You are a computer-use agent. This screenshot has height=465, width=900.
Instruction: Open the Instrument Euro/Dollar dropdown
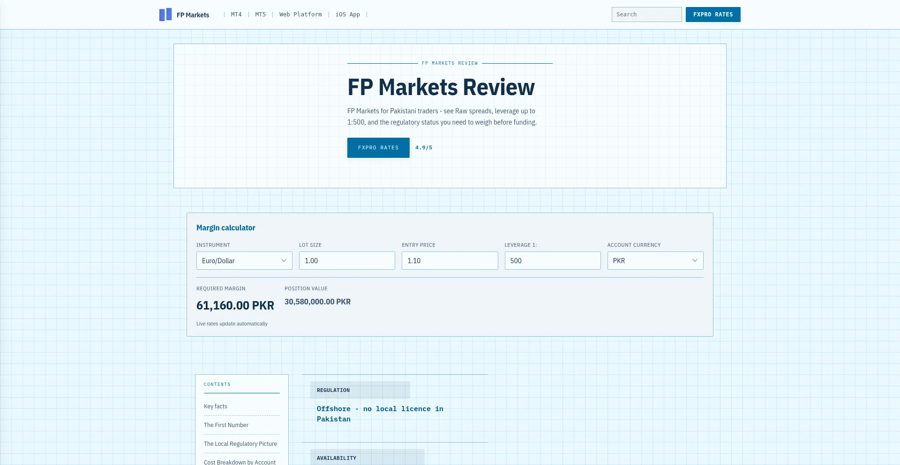point(244,260)
